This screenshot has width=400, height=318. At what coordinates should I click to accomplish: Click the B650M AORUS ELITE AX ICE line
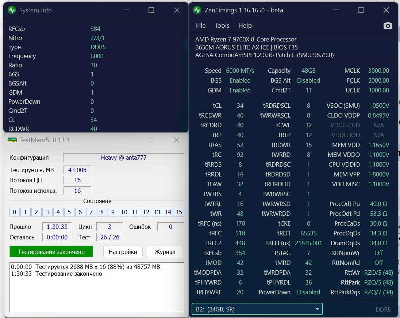246,47
